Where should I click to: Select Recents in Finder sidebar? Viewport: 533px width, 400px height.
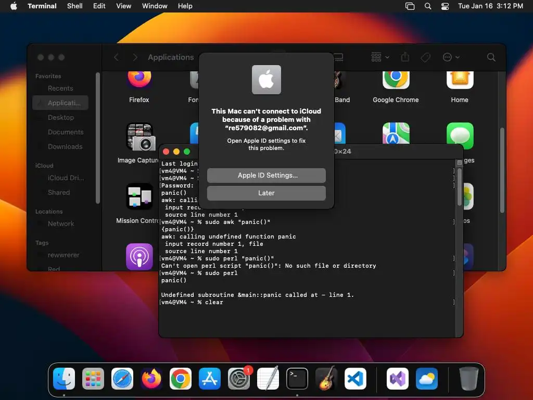coord(60,88)
